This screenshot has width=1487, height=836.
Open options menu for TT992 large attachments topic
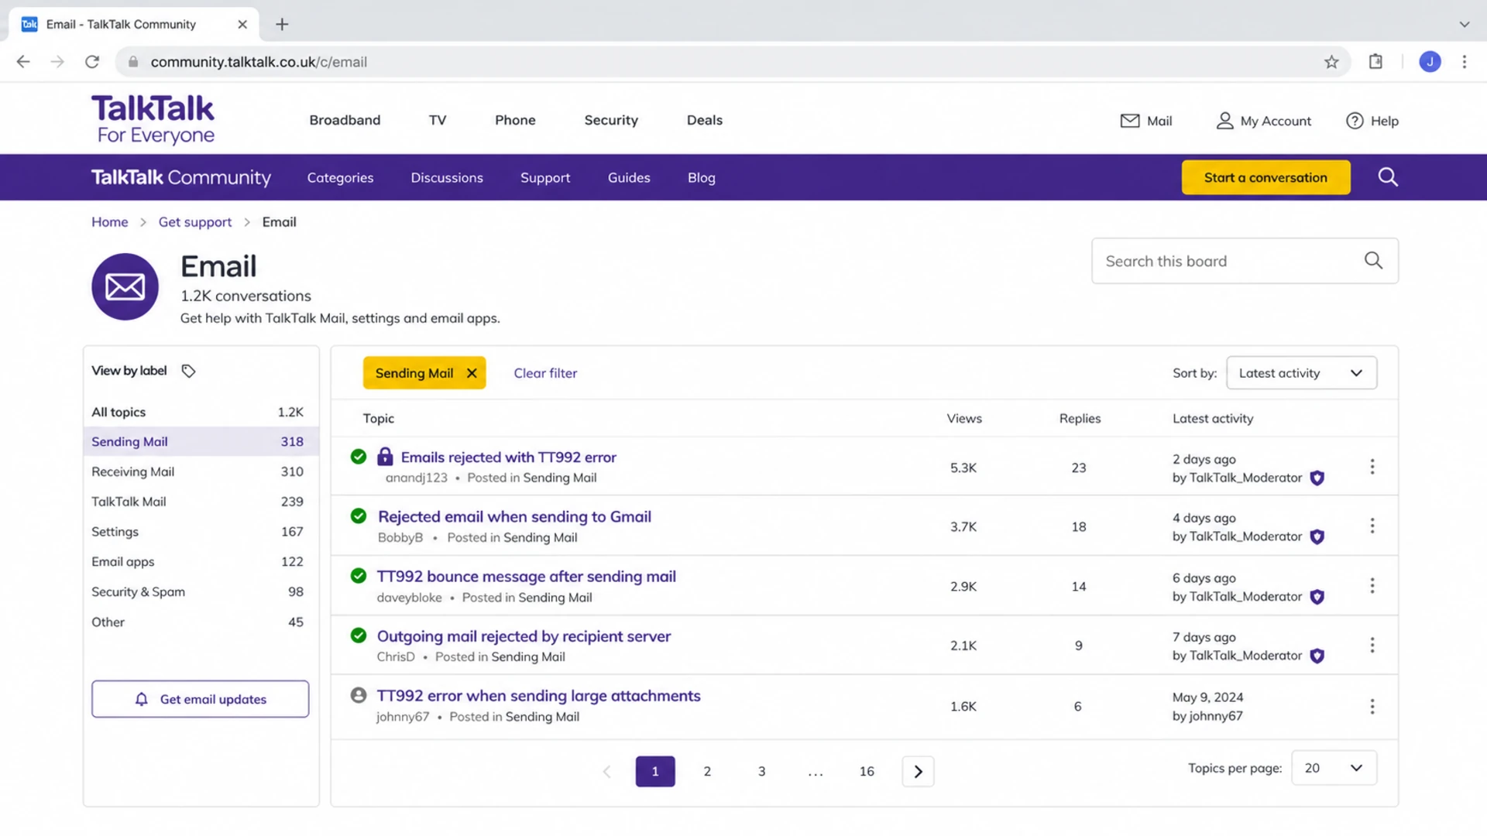(x=1372, y=707)
